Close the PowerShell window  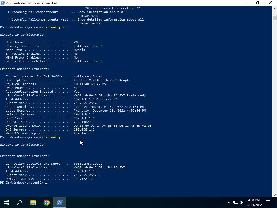coord(270,3)
